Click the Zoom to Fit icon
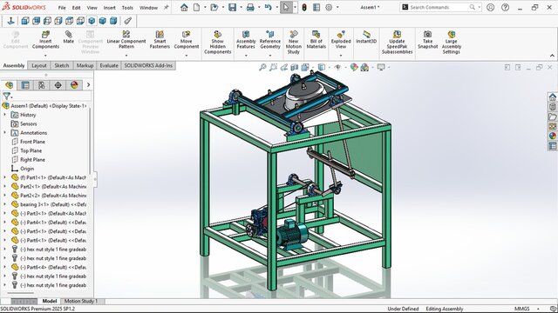 [262, 67]
